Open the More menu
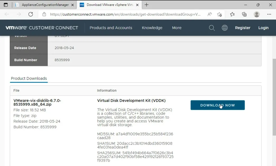 coord(177,28)
